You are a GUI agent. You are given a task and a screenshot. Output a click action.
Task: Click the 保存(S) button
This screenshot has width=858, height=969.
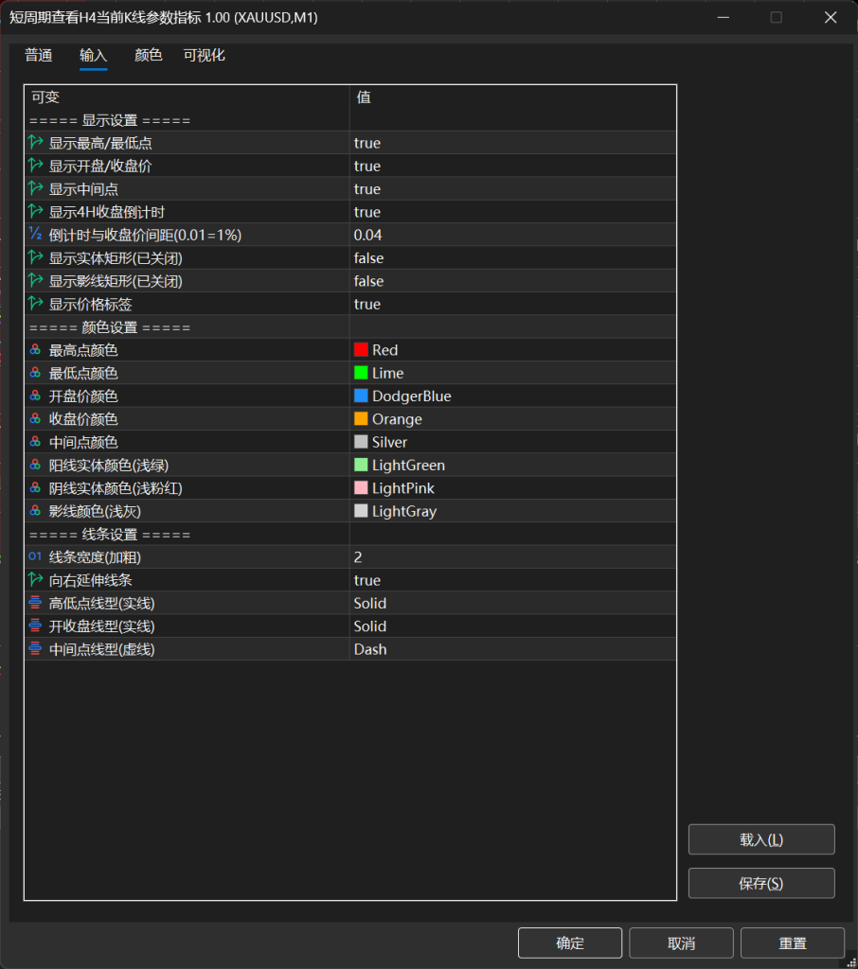click(760, 883)
